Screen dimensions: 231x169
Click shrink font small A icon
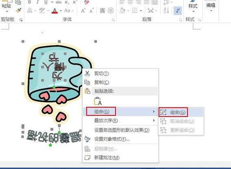click(x=92, y=11)
